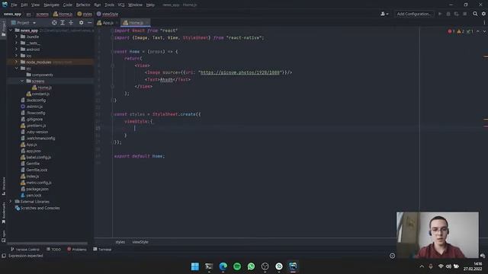This screenshot has height=274, width=488.
Task: Click the Stop toolbar icon
Action: coord(464,14)
